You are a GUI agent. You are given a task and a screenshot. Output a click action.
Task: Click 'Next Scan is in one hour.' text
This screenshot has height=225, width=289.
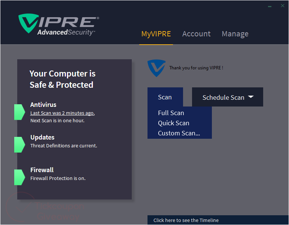tap(57, 120)
